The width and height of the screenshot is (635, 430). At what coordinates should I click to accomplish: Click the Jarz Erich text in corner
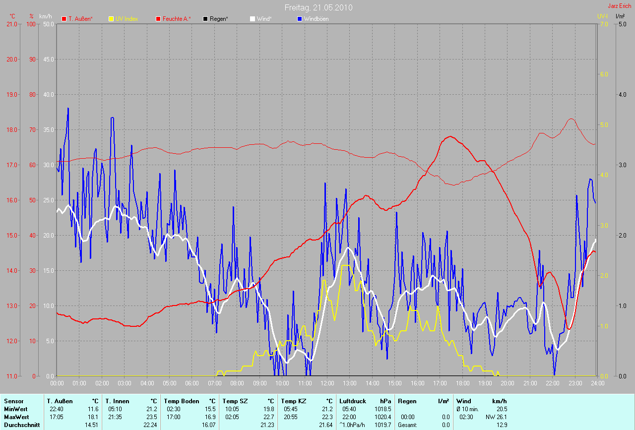click(620, 6)
